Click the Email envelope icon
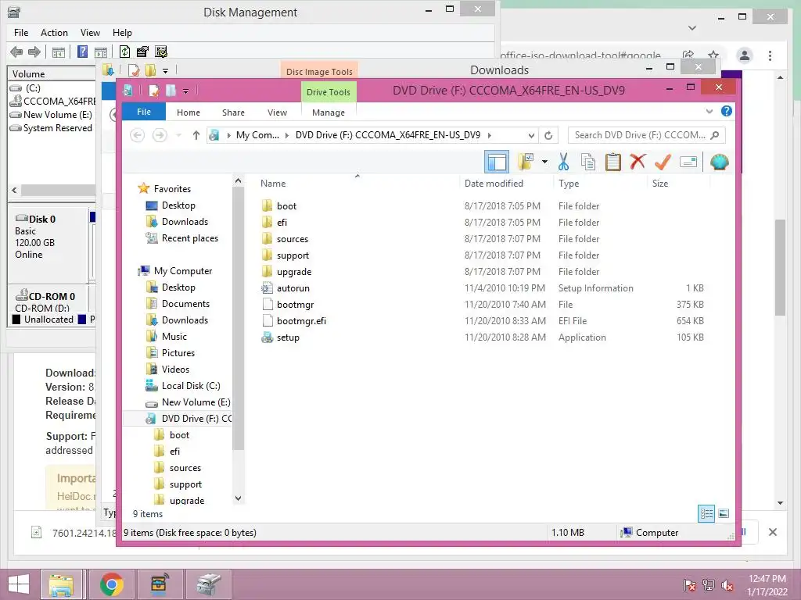Viewport: 801px width, 600px height. click(688, 162)
